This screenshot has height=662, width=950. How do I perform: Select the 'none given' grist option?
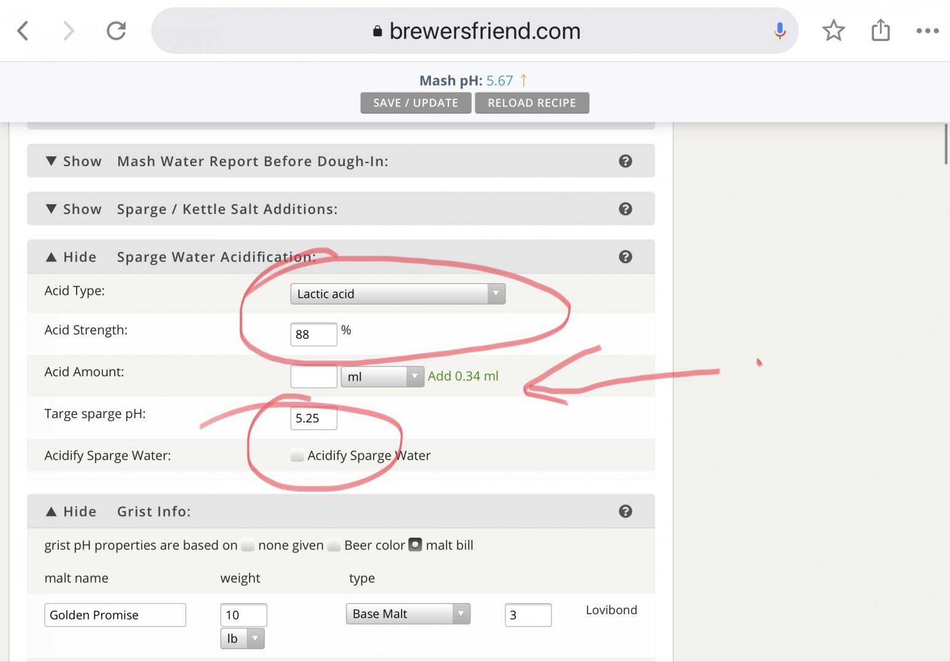tap(248, 545)
